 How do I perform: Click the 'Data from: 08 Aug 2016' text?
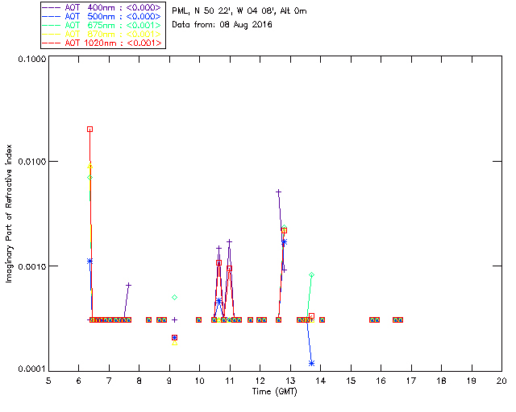[222, 25]
